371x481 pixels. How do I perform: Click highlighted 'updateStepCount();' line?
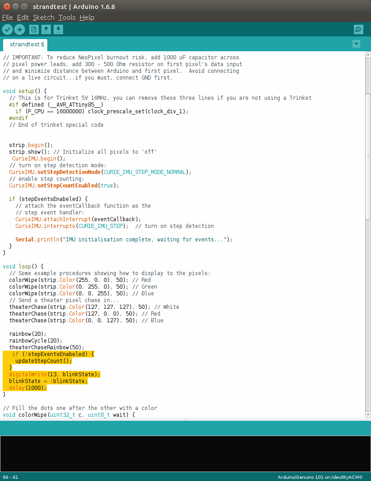tap(43, 361)
